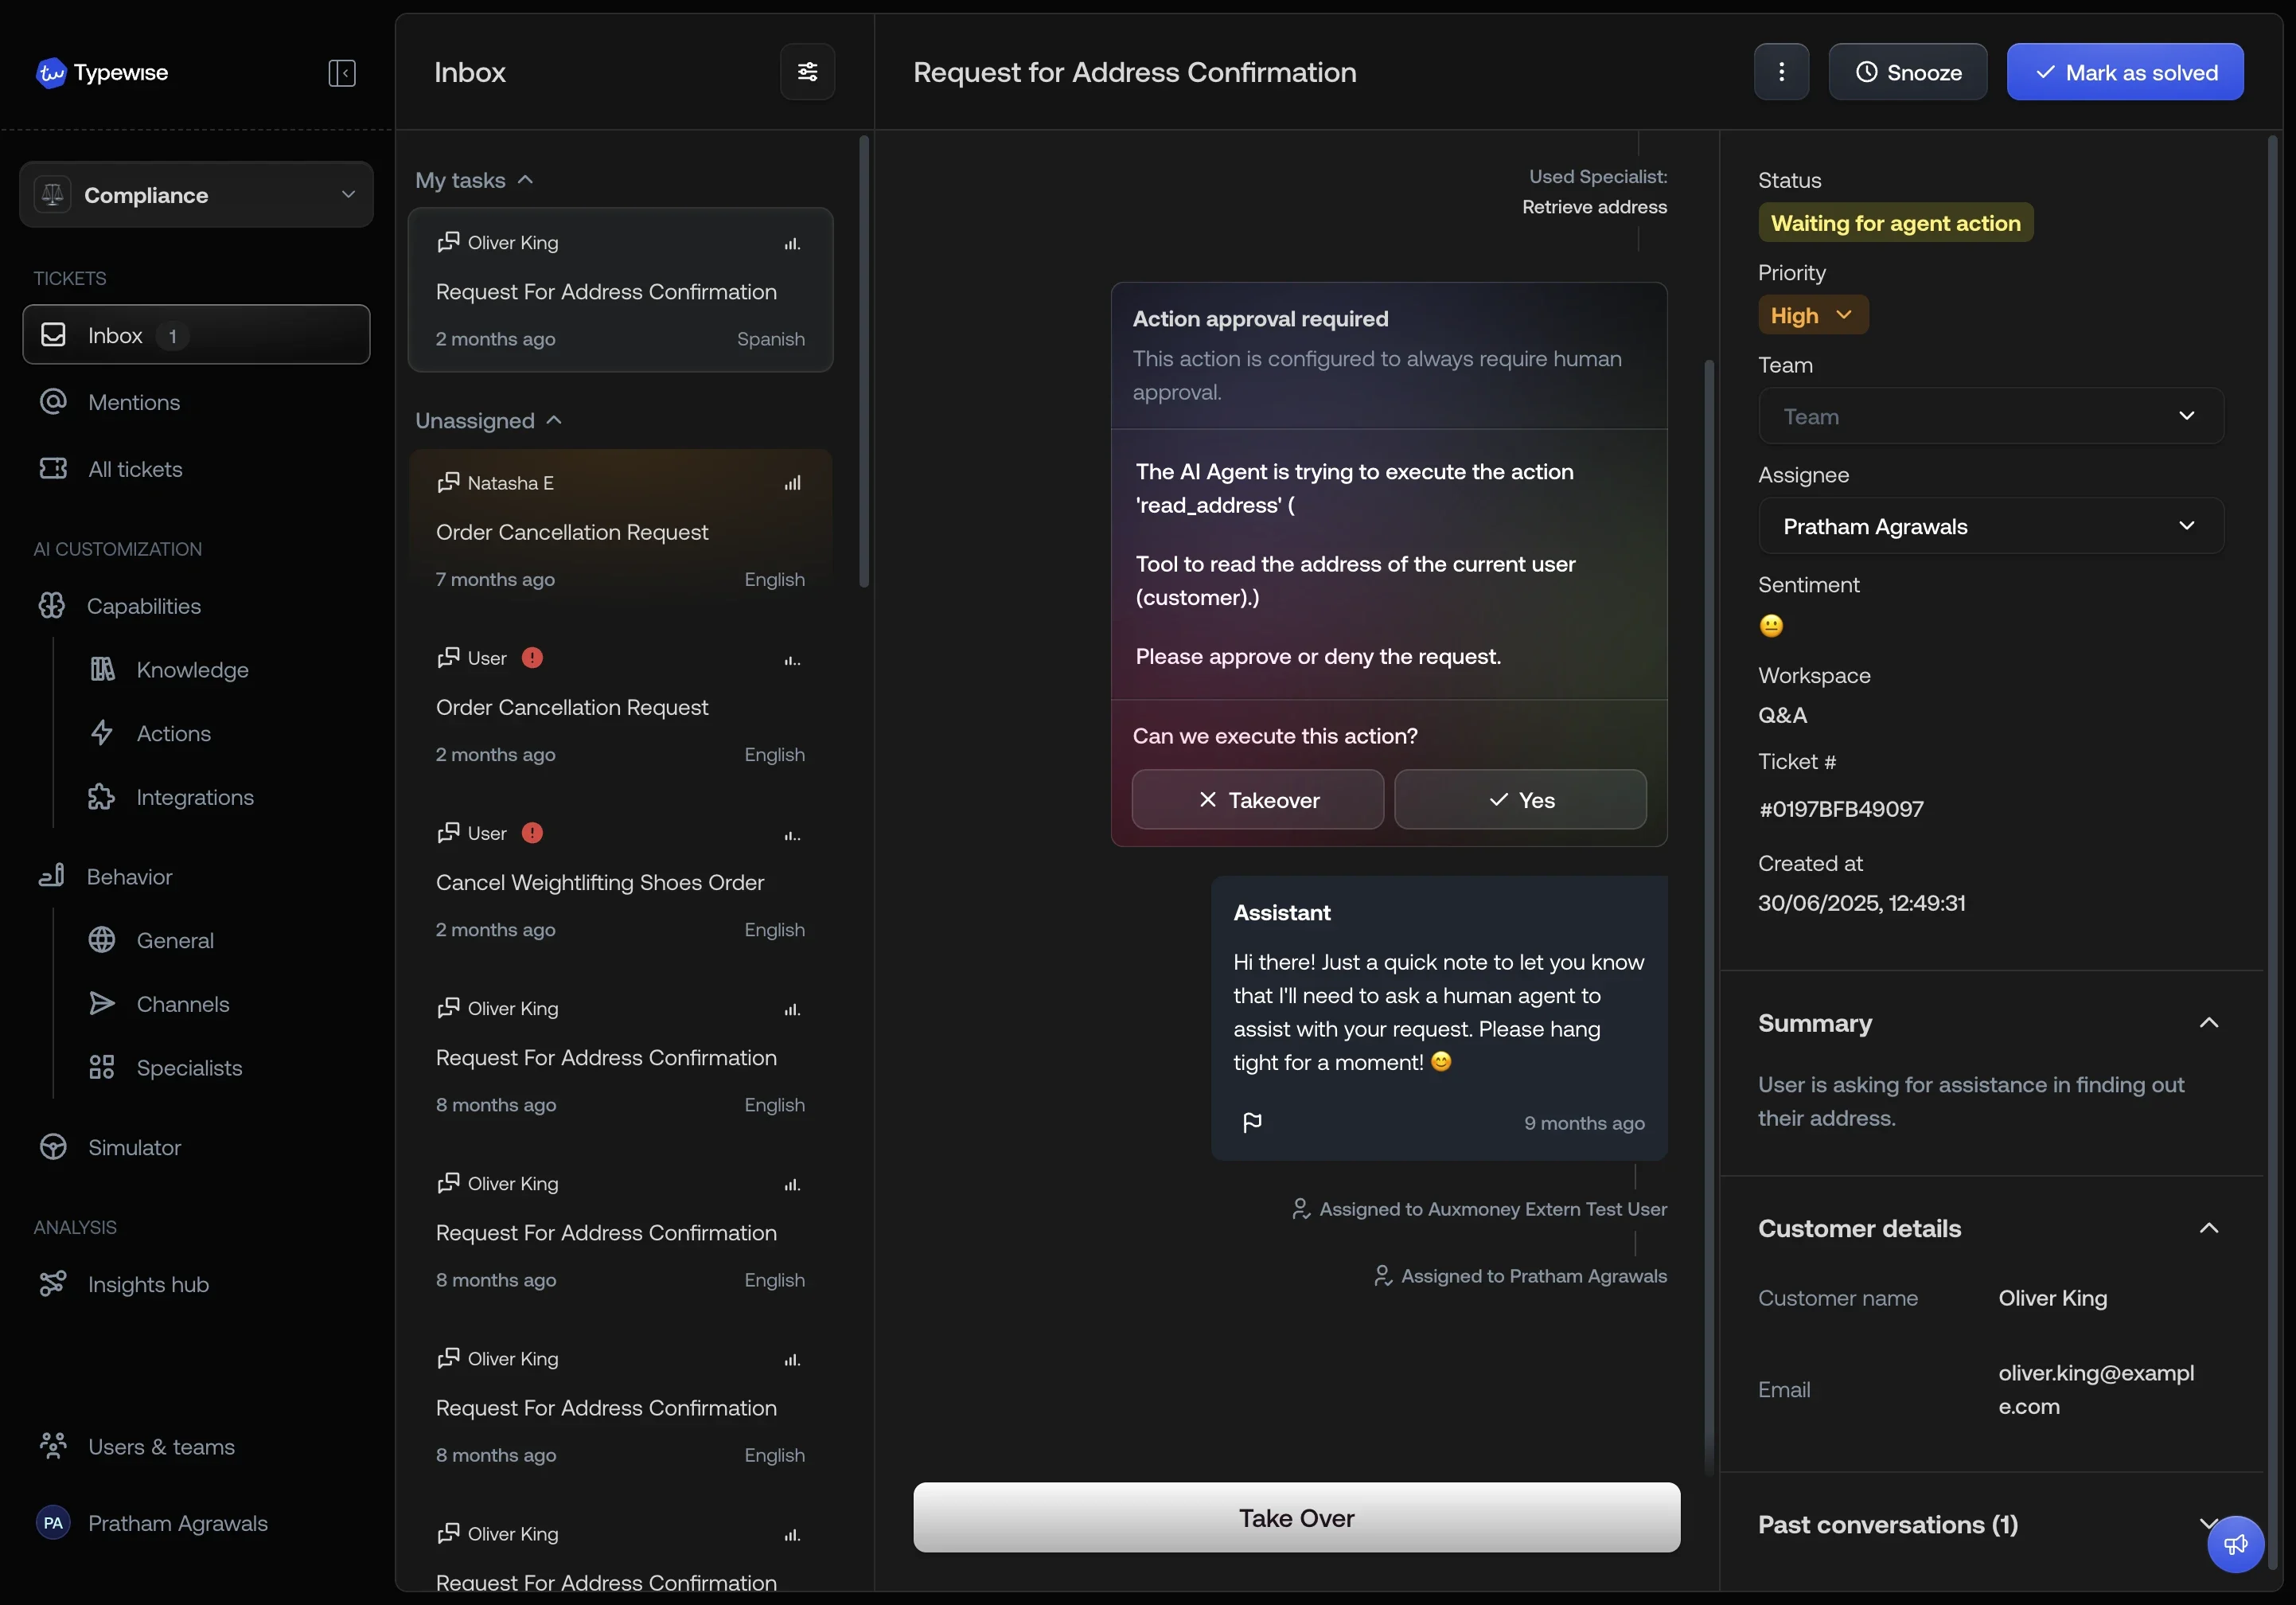Click ticket number #0197BFB49097

(x=1840, y=809)
